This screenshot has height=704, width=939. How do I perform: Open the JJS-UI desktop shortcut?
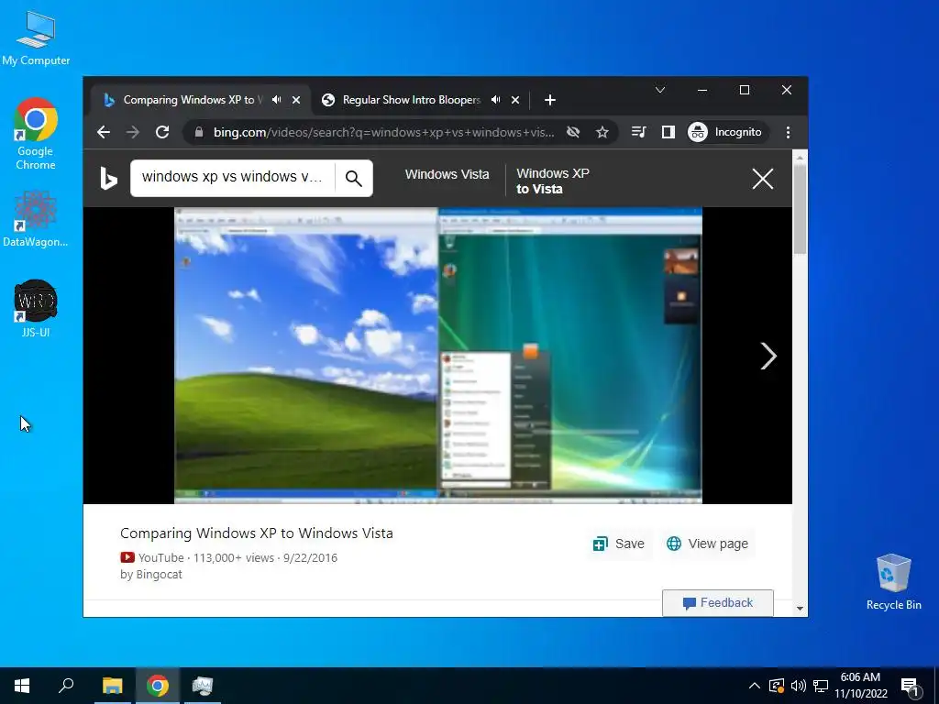[x=36, y=308]
